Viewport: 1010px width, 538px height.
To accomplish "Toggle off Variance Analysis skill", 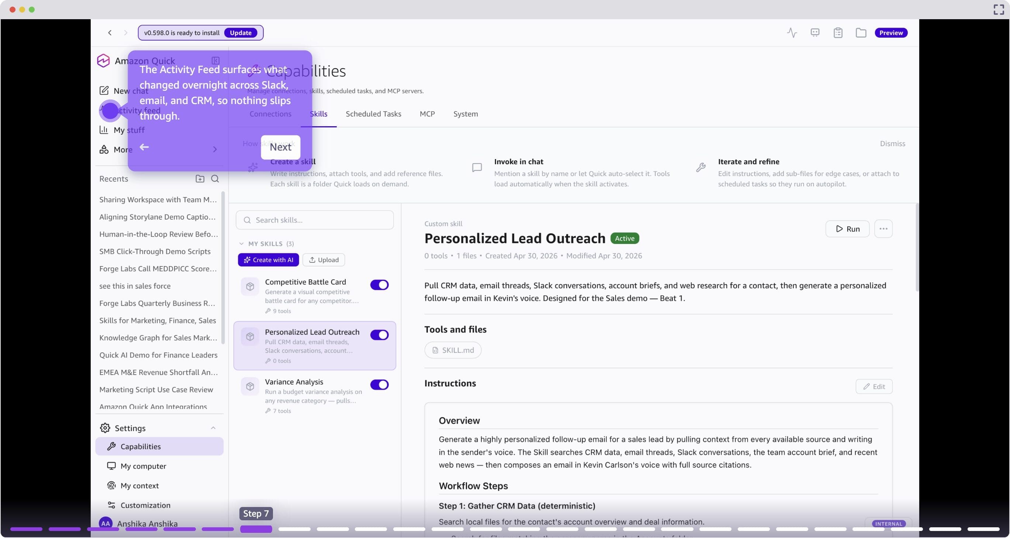I will pos(379,384).
